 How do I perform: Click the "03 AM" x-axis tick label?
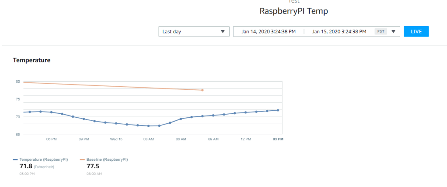pyautogui.click(x=149, y=139)
